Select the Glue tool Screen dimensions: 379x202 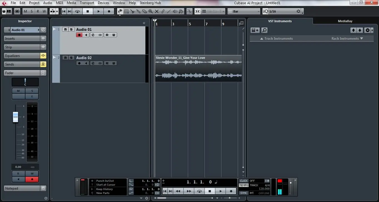[138, 11]
